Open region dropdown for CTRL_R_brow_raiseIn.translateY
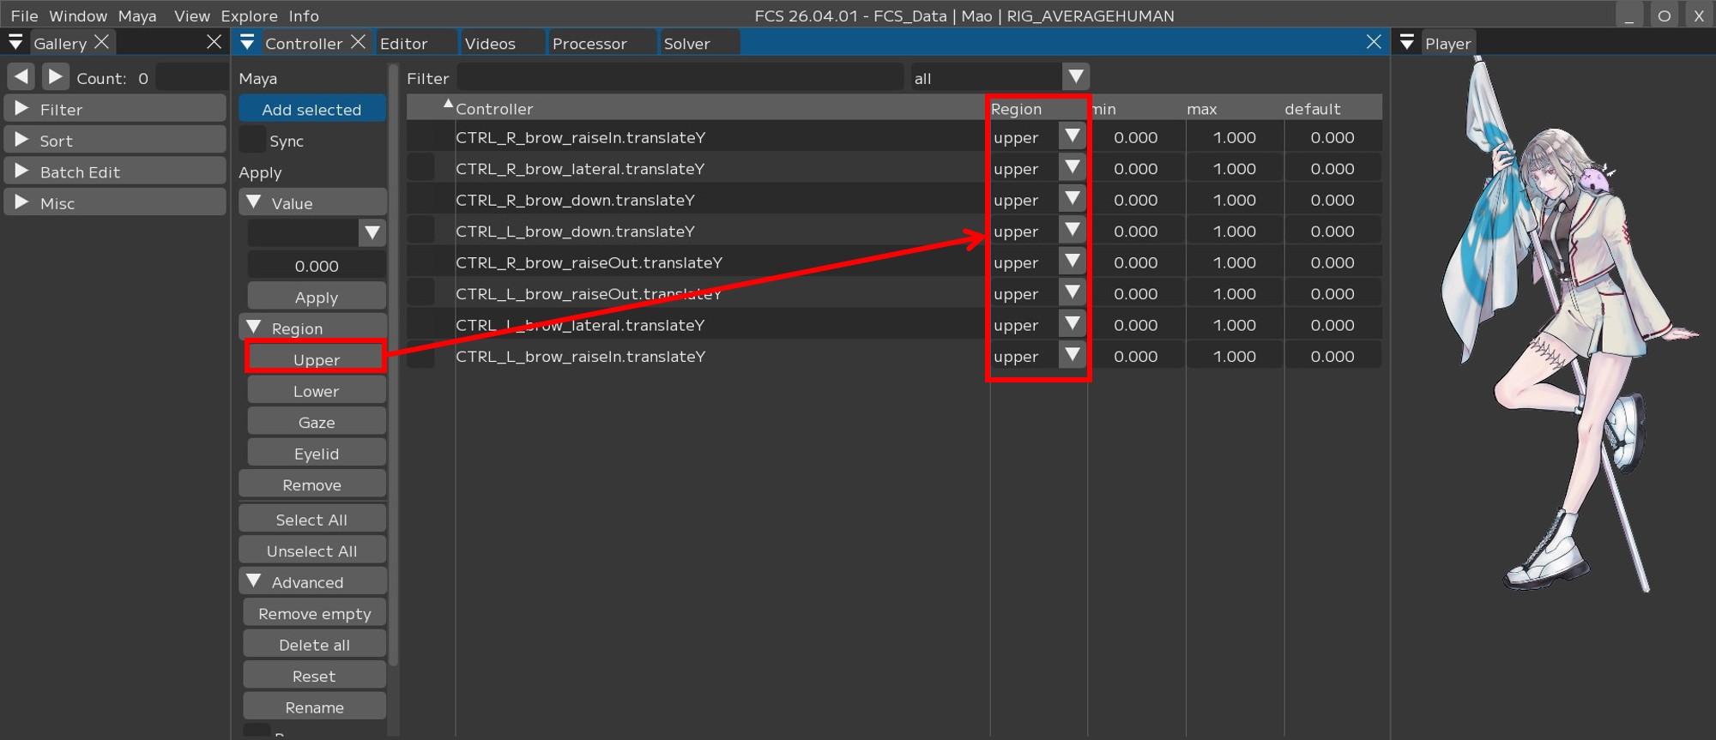The height and width of the screenshot is (740, 1716). coord(1072,136)
